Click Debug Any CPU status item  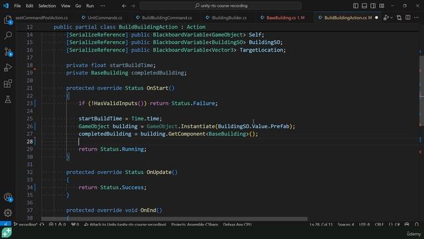(x=237, y=224)
